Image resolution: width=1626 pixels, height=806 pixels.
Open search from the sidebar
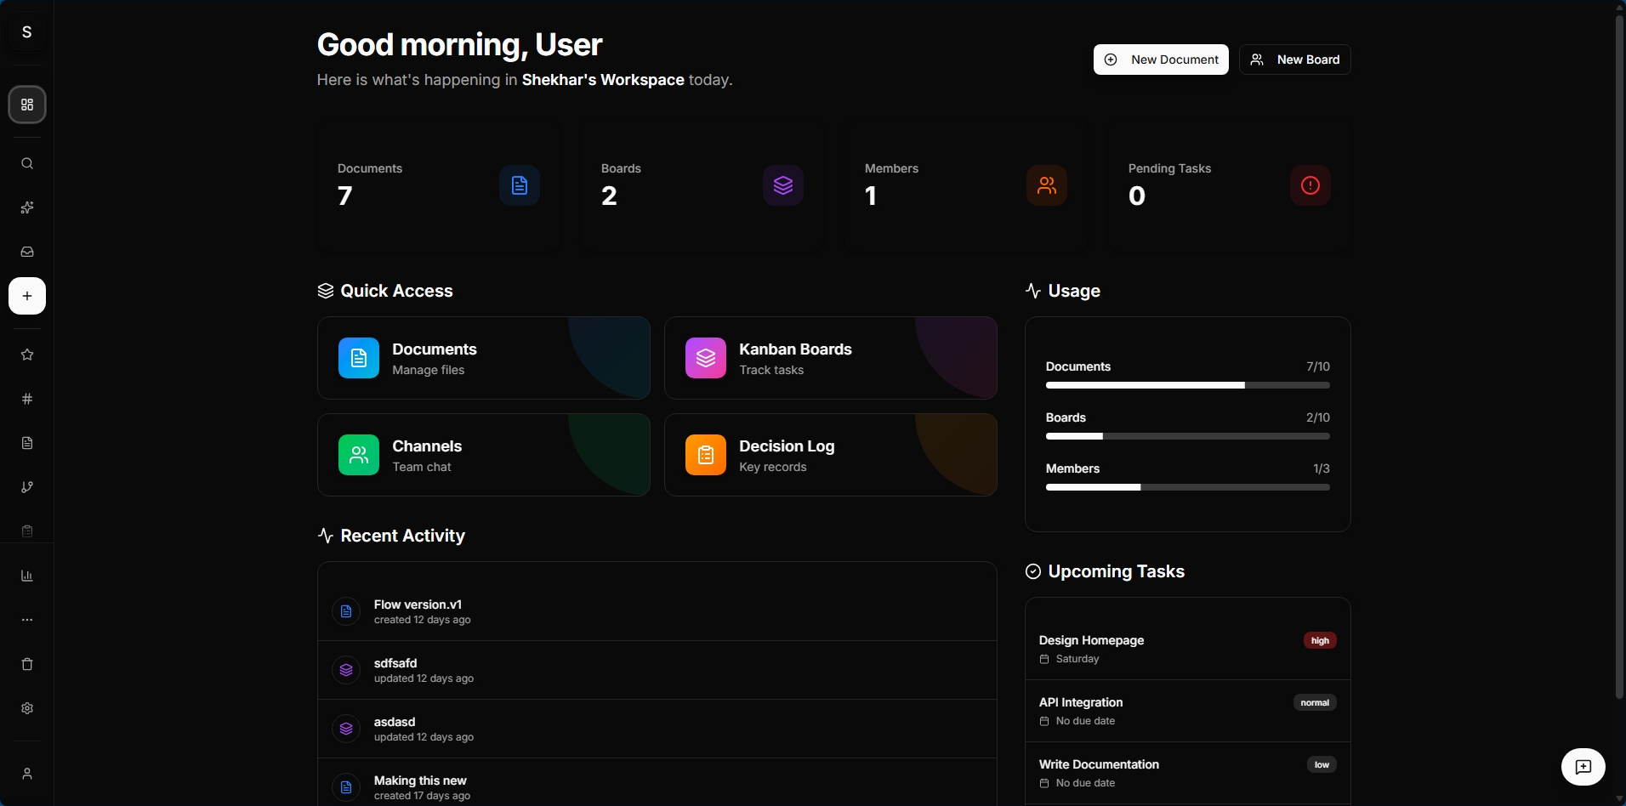click(26, 163)
